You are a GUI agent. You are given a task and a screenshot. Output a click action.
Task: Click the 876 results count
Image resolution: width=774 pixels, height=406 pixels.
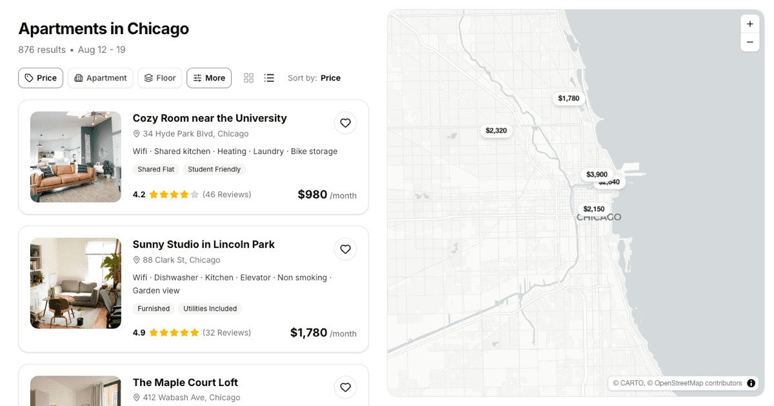42,50
